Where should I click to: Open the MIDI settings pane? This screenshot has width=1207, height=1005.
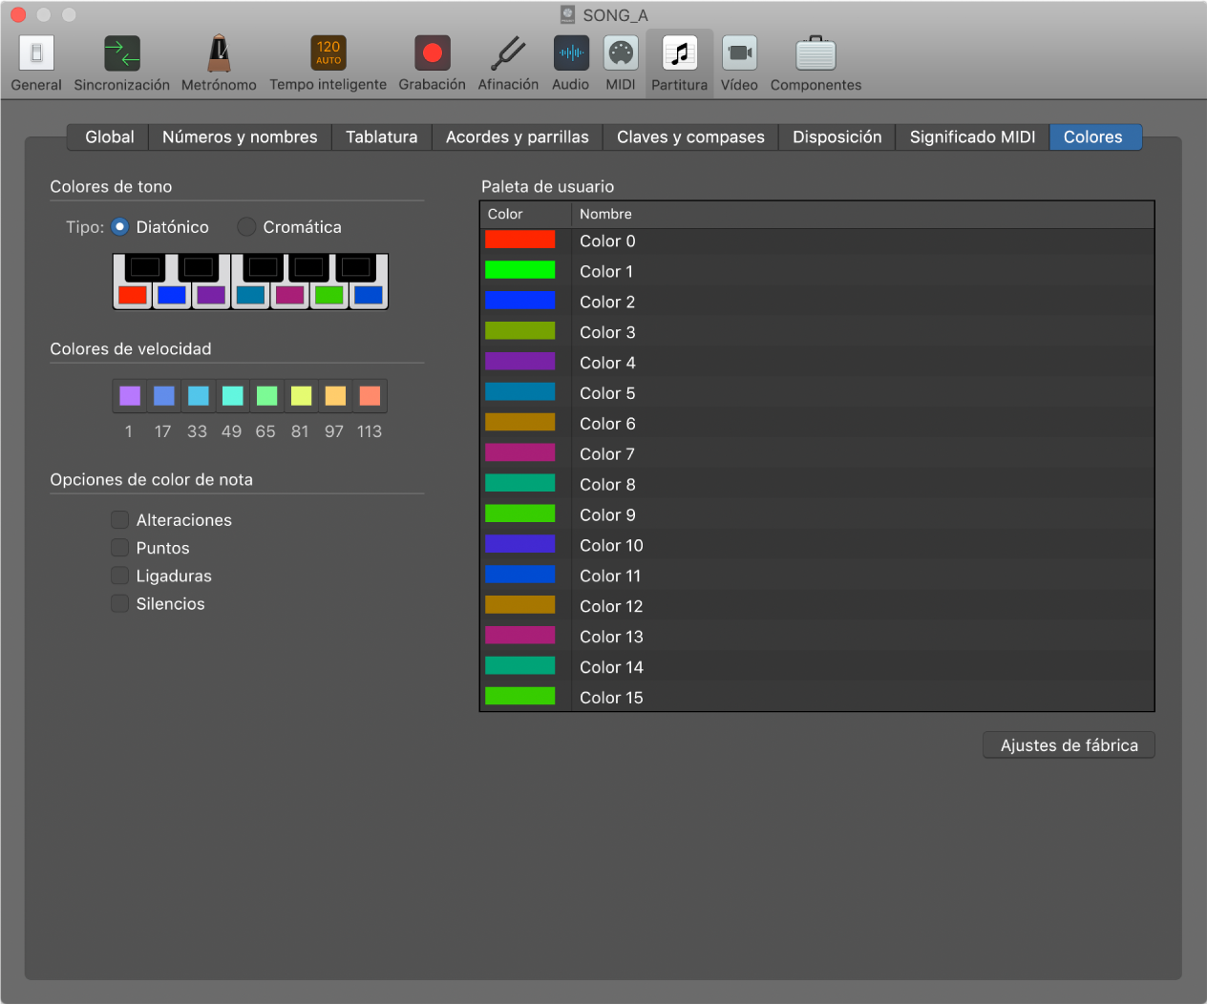[621, 63]
